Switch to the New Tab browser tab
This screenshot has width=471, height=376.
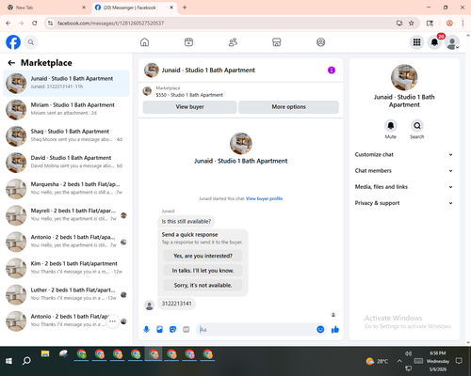tap(47, 8)
